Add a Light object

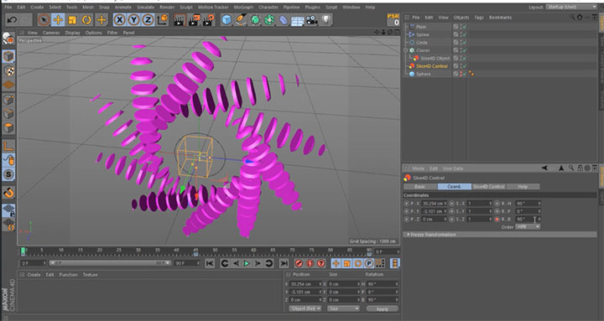(325, 20)
